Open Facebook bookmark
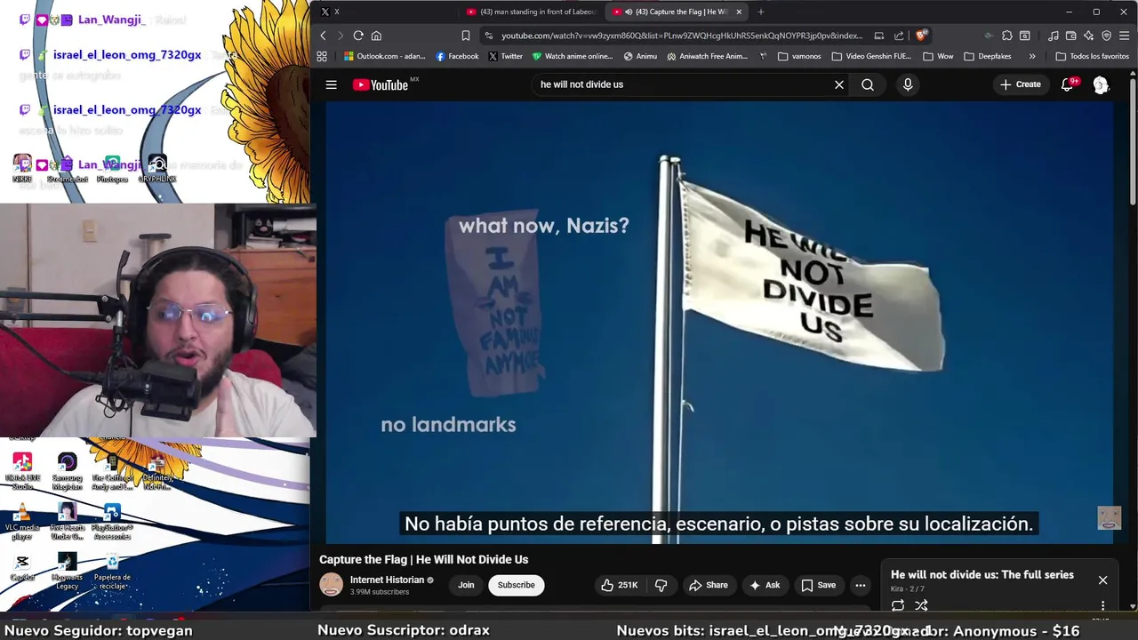 point(457,56)
